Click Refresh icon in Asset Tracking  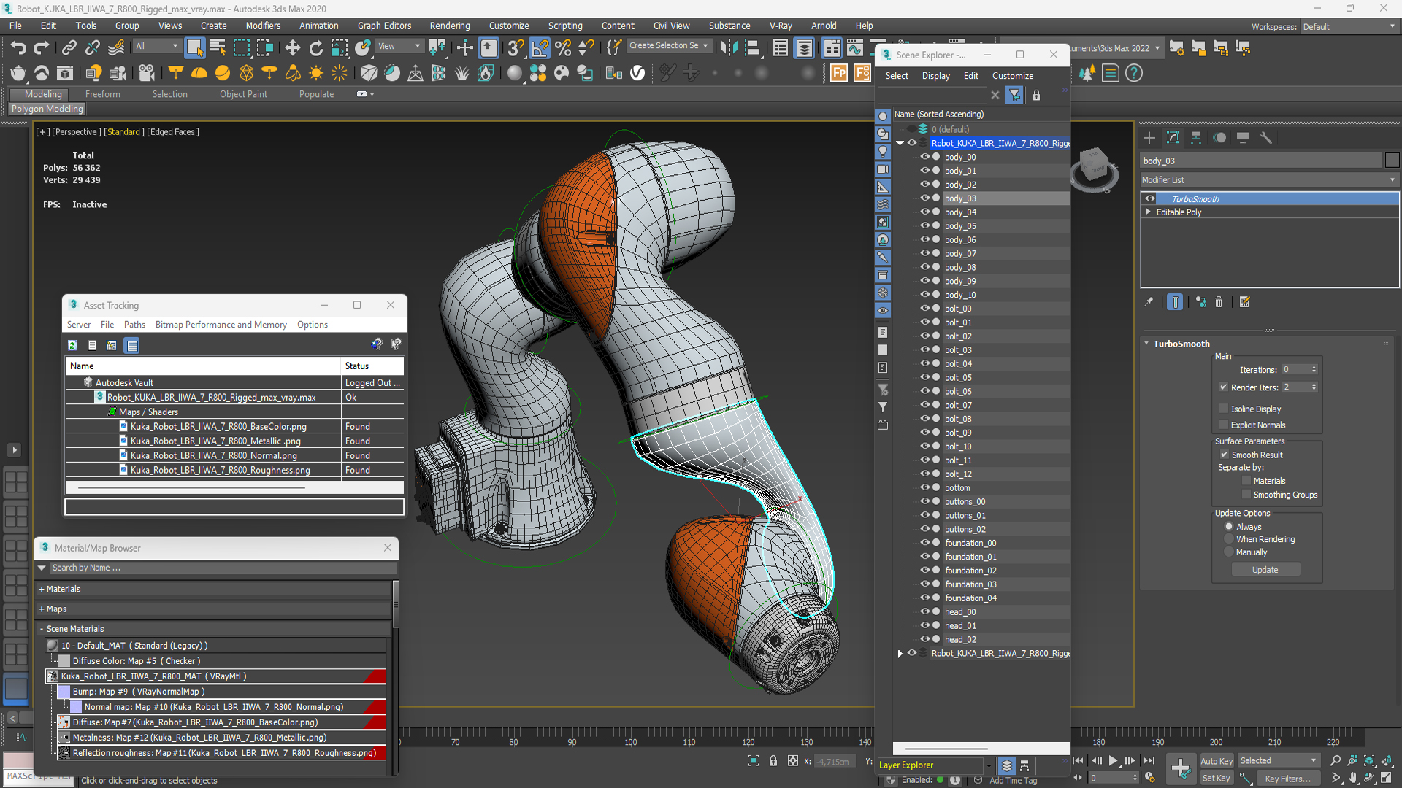72,345
